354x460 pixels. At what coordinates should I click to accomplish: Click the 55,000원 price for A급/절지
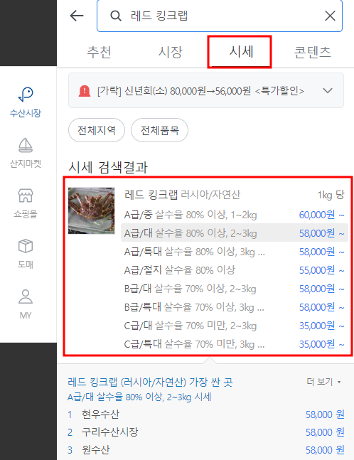[321, 270]
